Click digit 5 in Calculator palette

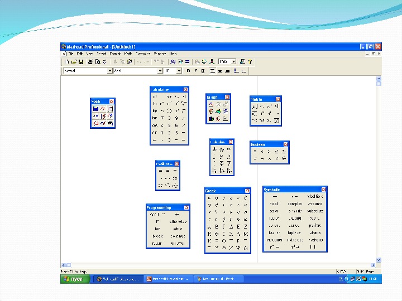pyautogui.click(x=169, y=125)
